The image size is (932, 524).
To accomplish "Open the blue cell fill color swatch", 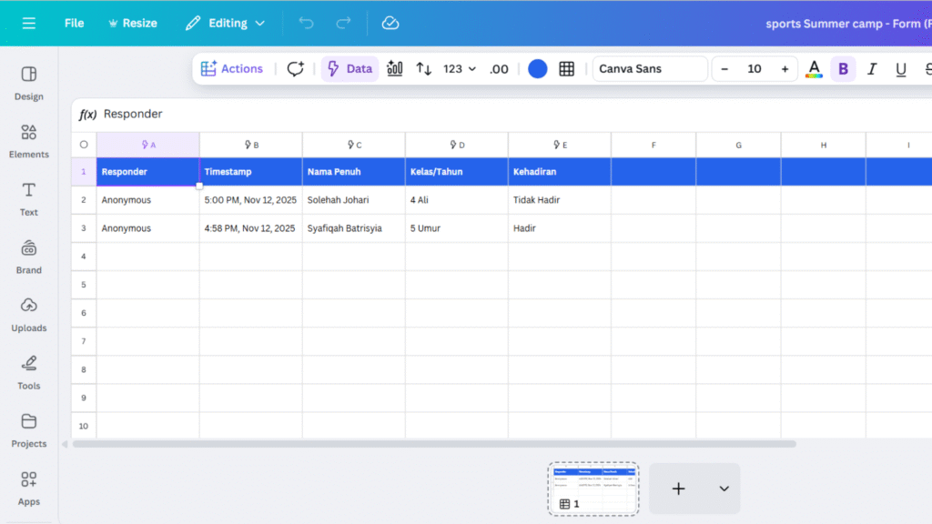I will (538, 68).
